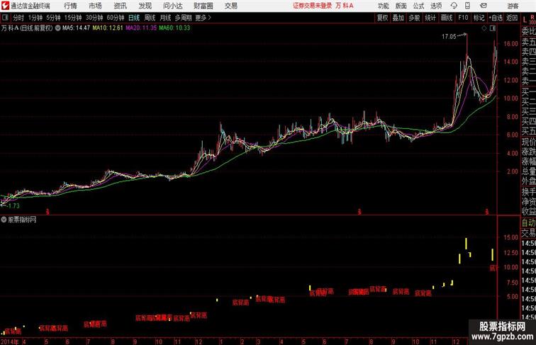Open the 财富圈 menu

(x=203, y=6)
